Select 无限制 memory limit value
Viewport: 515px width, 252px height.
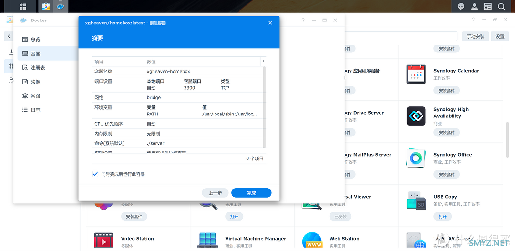click(x=154, y=134)
